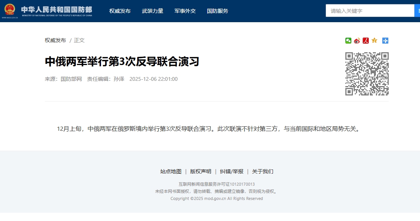Click the red People's Weibo share icon

pos(365,41)
